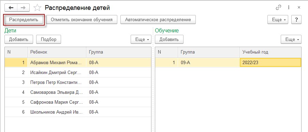The height and width of the screenshot is (132, 308).
Task: Add a child with Добавить under Дети
Action: tap(19, 39)
